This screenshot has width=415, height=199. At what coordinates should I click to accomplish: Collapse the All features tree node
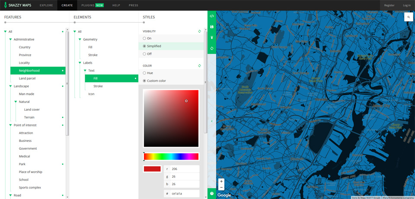(x=5, y=32)
